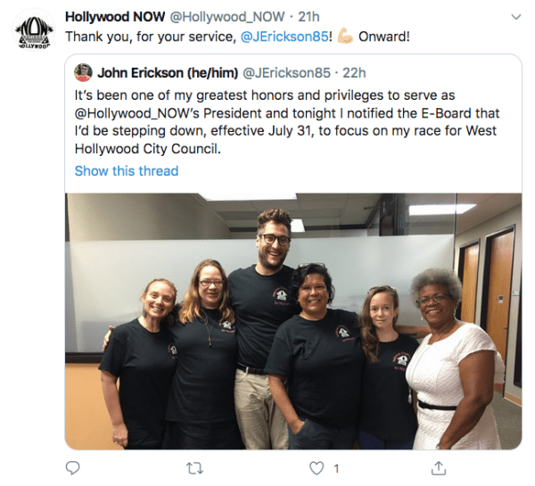
Task: Click the 22h quoted tweet timestamp
Action: [x=354, y=73]
